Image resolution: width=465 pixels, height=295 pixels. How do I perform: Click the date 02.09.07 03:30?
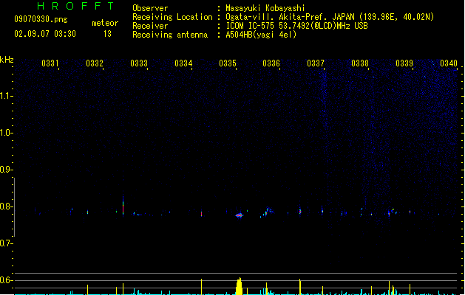45,34
